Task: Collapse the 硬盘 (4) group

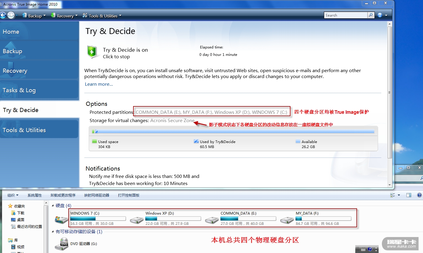Action: click(53, 206)
